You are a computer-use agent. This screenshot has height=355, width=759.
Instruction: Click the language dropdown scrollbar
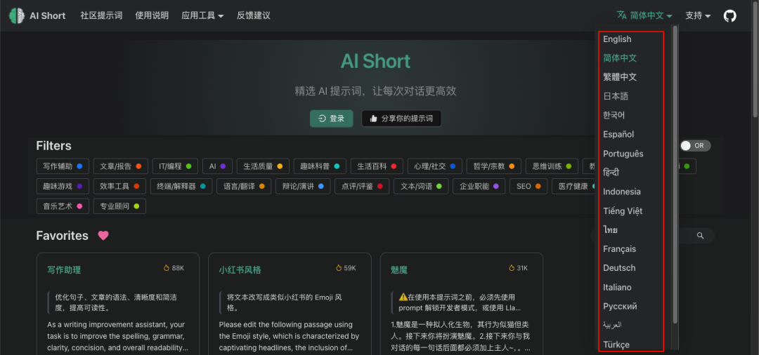(x=675, y=174)
